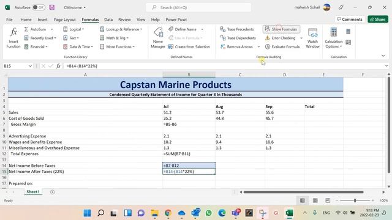Open the AutoSum dropdown arrow

click(x=51, y=29)
